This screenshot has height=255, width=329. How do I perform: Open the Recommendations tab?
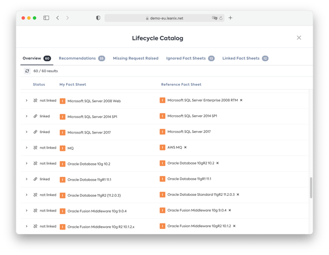[x=82, y=59]
